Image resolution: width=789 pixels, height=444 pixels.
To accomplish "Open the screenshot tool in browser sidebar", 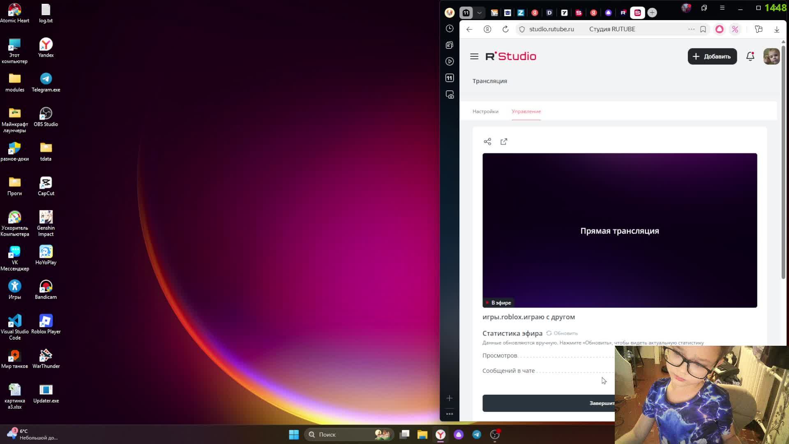I will [450, 95].
